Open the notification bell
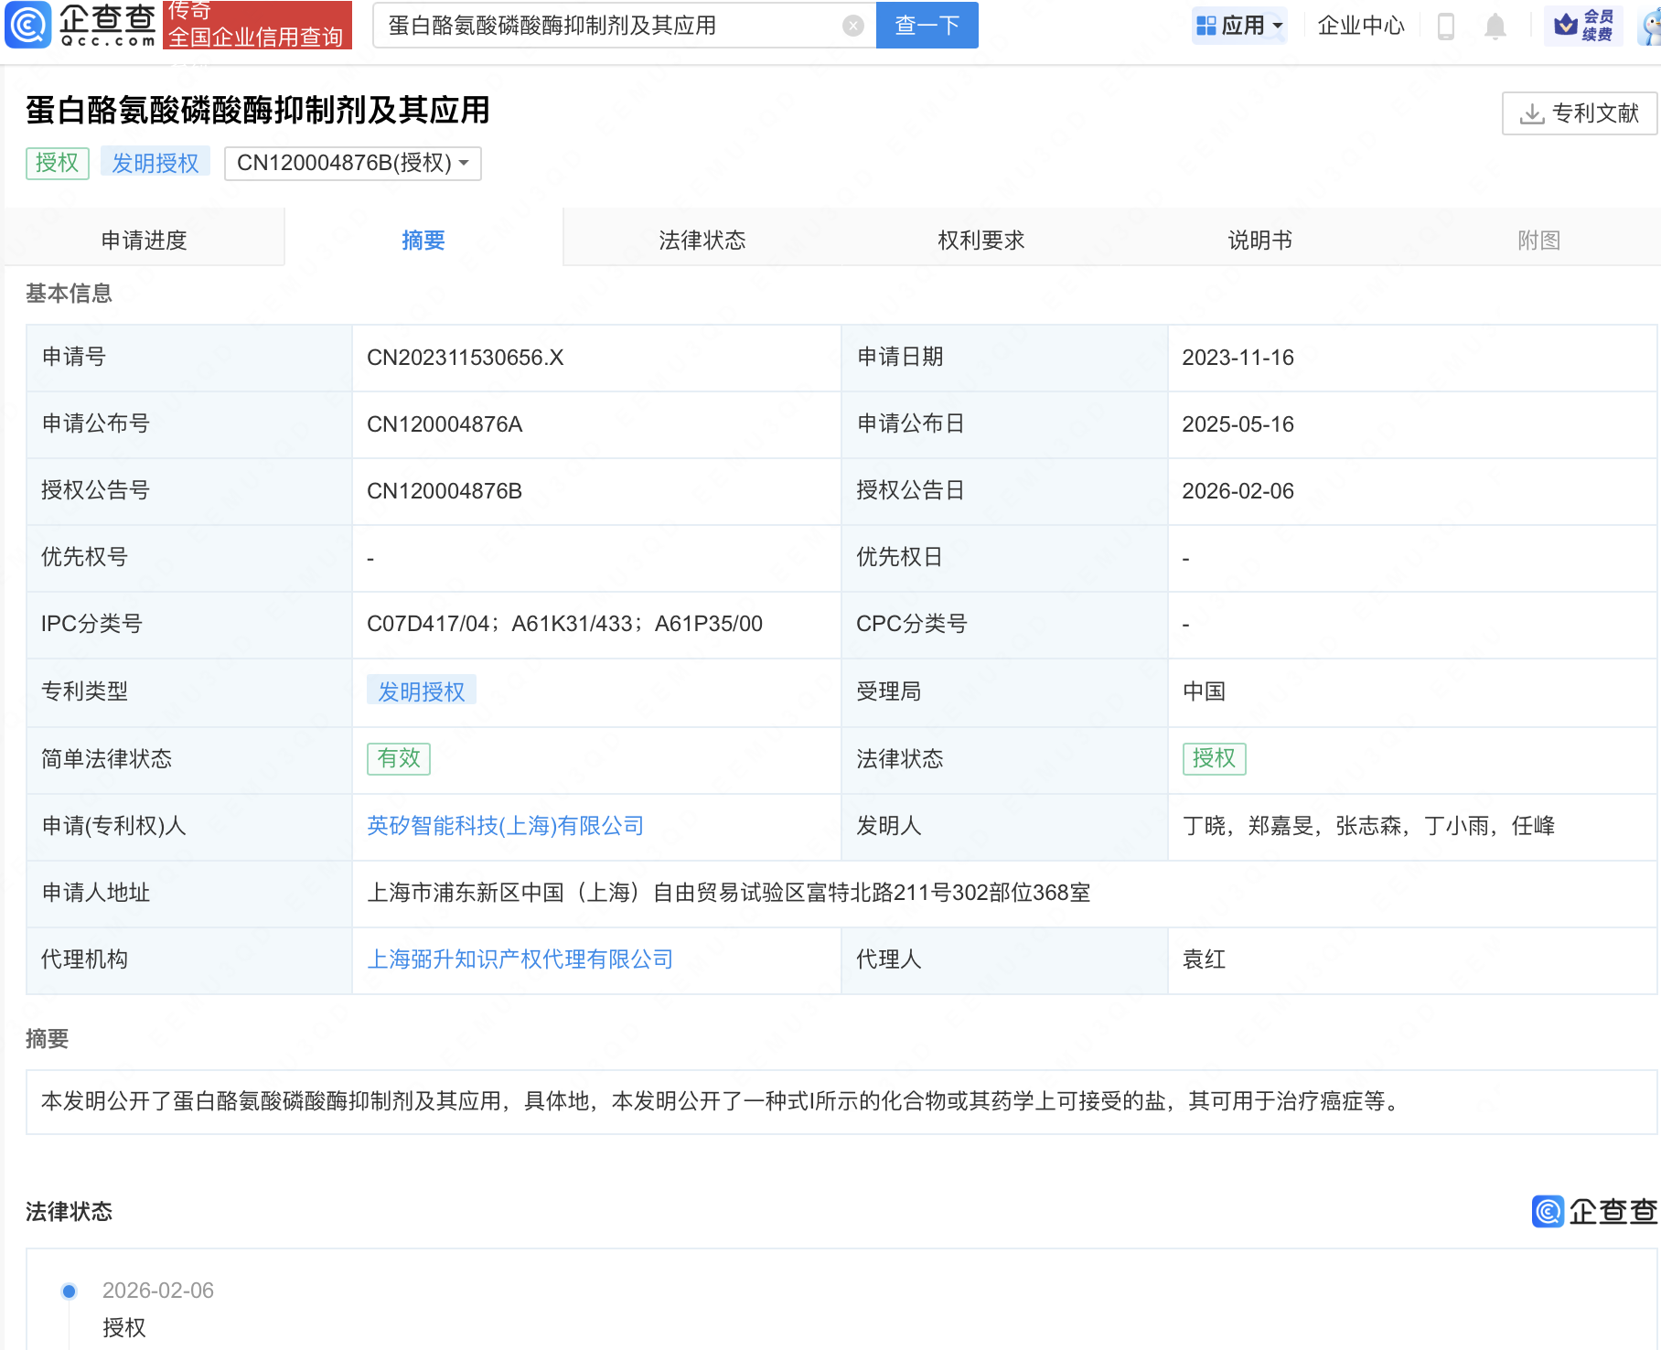1661x1350 pixels. pos(1495,26)
